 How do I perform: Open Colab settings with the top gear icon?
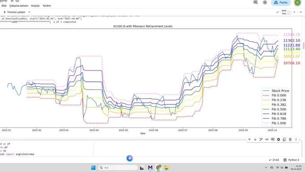tap(265, 2)
